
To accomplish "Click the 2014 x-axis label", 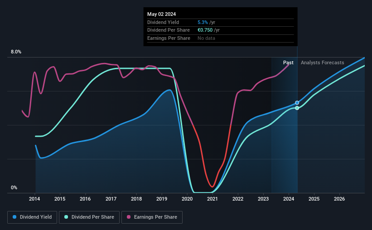I will 34,199.
